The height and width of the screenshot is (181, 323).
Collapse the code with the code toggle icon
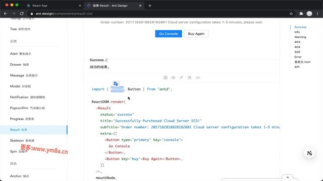click(198, 77)
